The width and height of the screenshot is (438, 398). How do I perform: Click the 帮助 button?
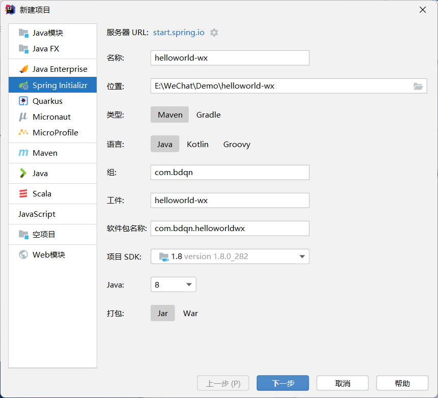point(402,383)
